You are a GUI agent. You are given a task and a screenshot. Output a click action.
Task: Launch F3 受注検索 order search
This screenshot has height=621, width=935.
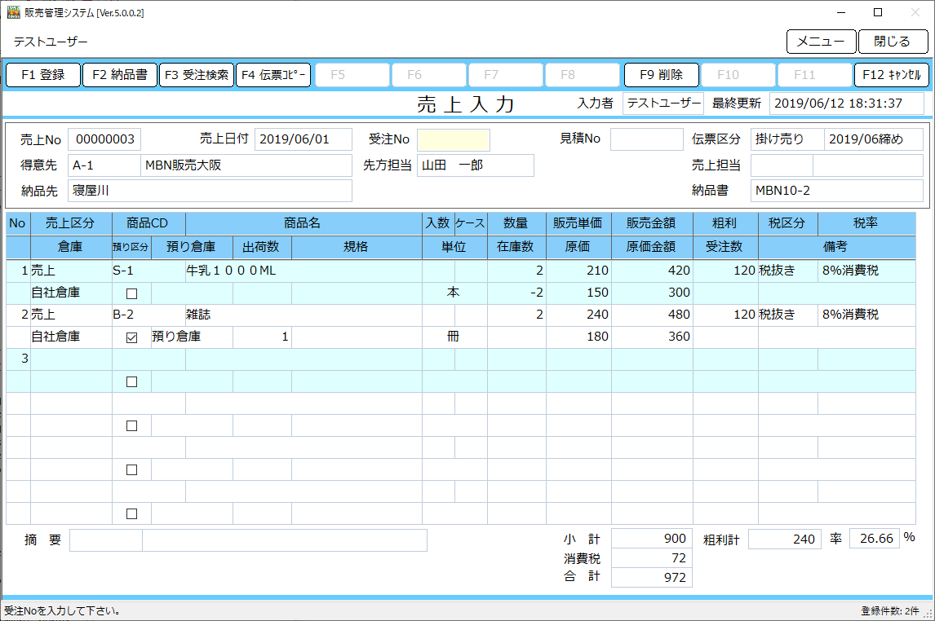click(x=196, y=75)
